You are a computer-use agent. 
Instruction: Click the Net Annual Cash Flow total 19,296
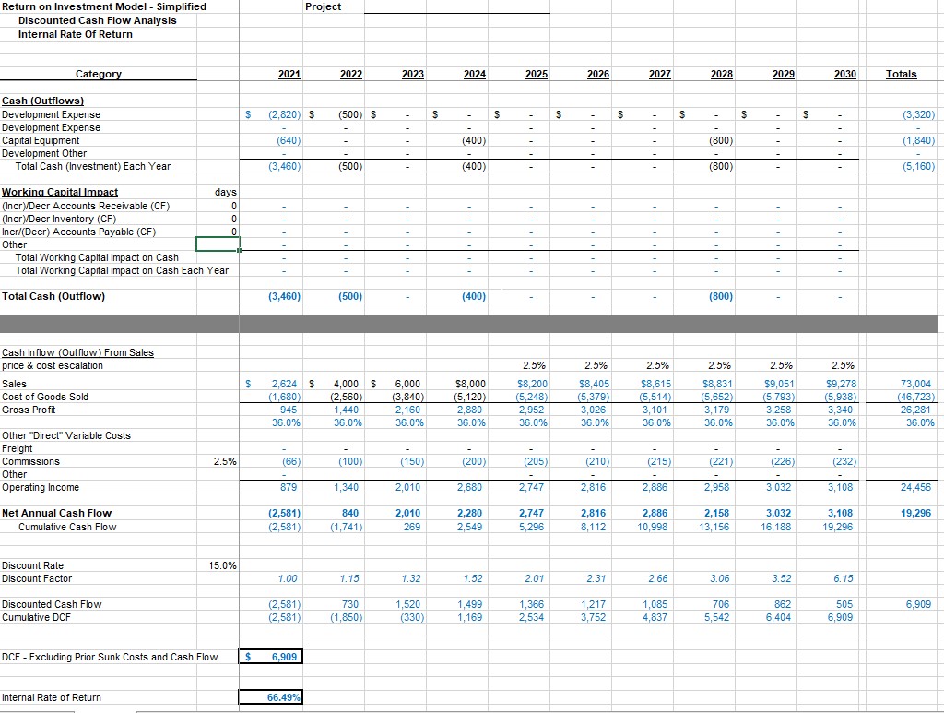916,513
